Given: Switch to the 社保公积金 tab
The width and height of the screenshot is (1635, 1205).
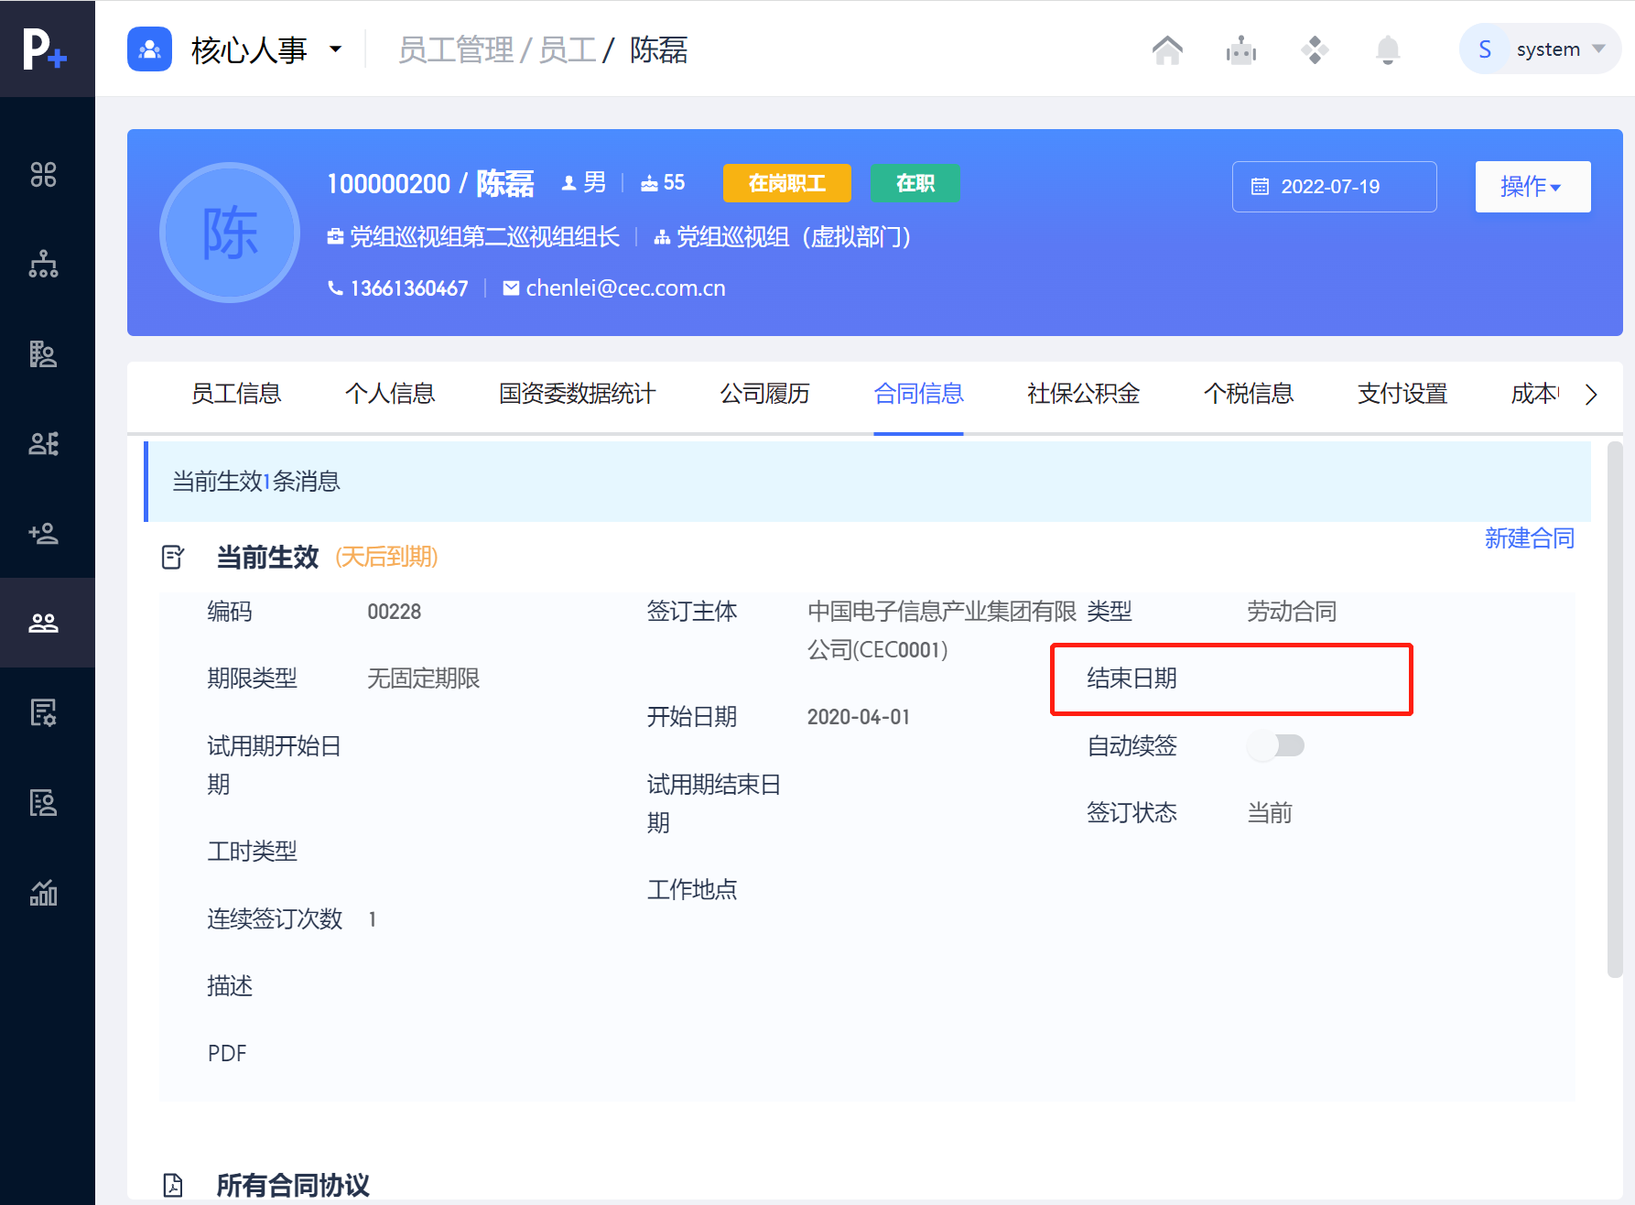Looking at the screenshot, I should [x=1083, y=394].
